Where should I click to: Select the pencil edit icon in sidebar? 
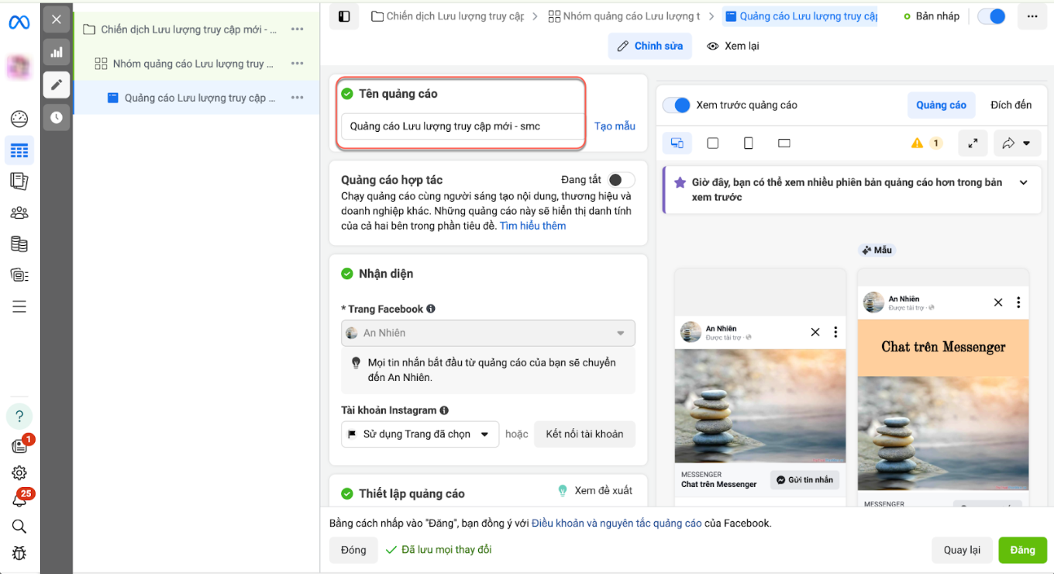57,85
